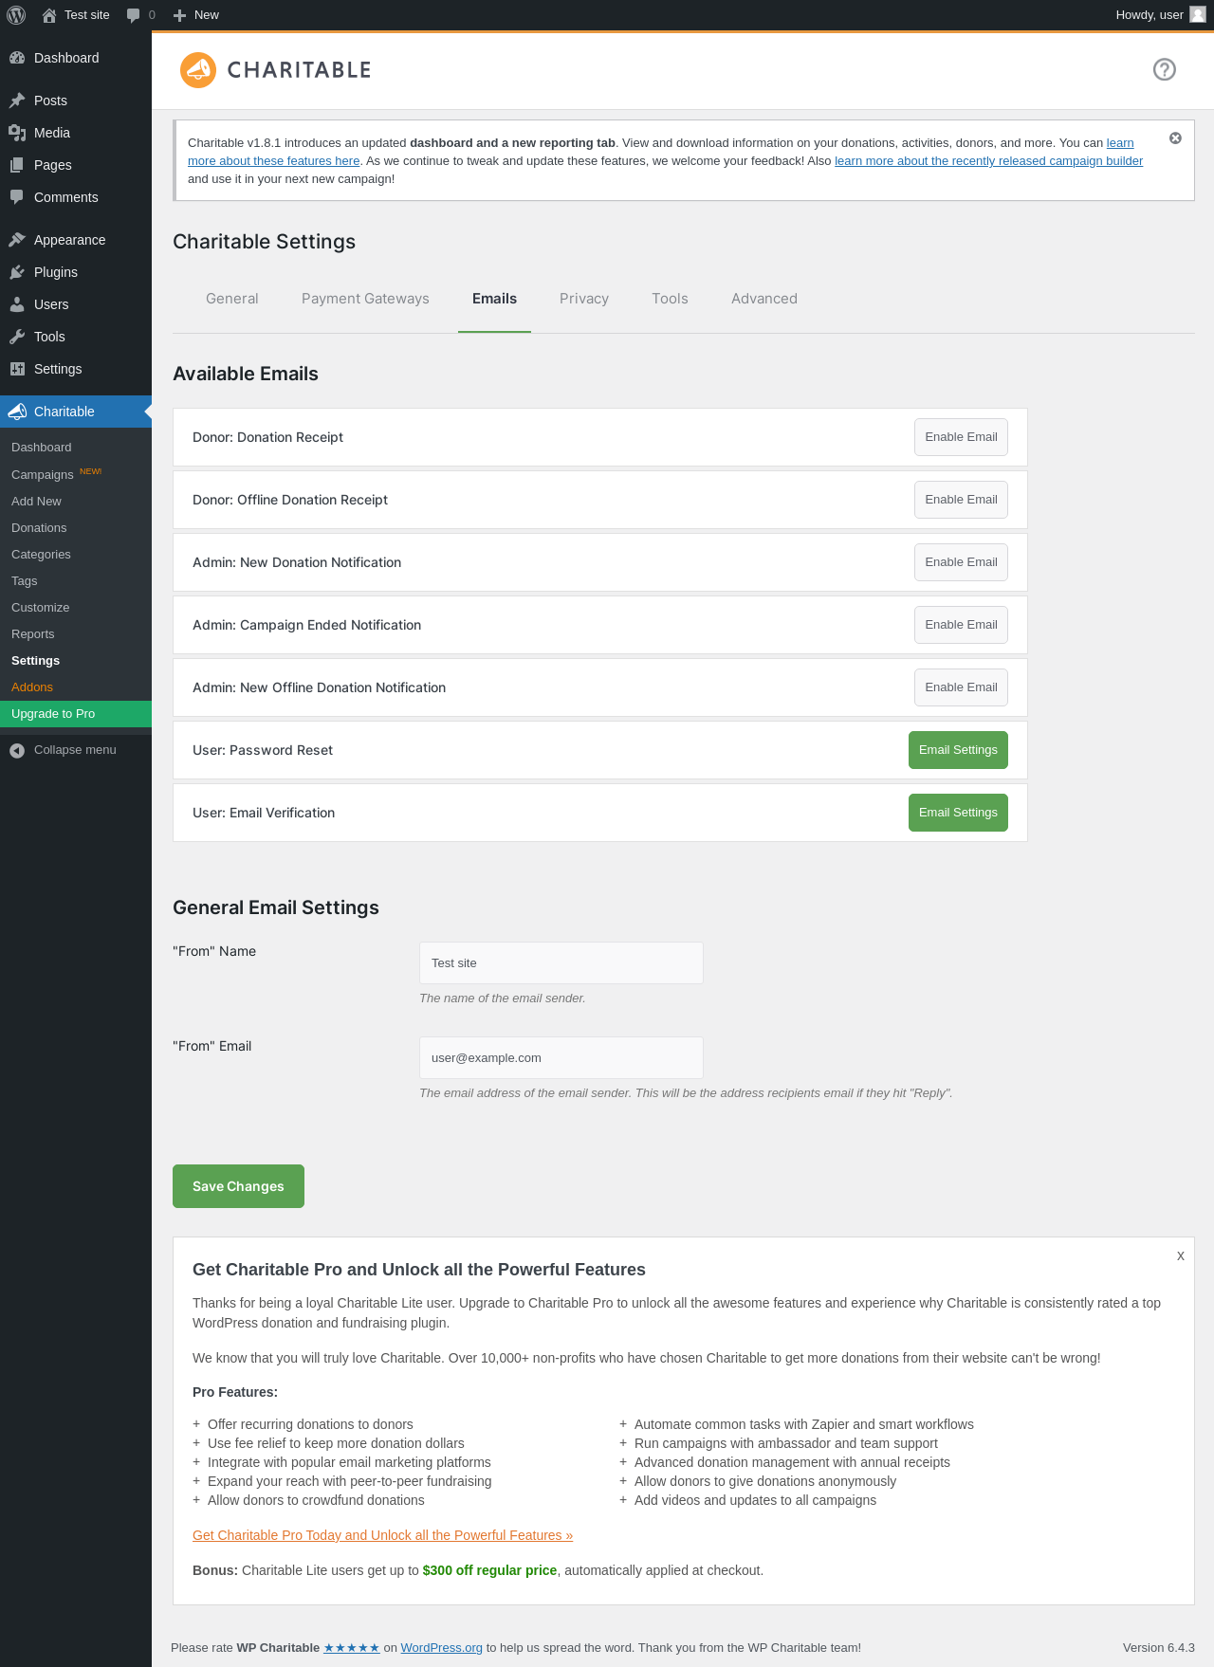Click the Appearance brush icon
The image size is (1214, 1667).
pos(17,240)
